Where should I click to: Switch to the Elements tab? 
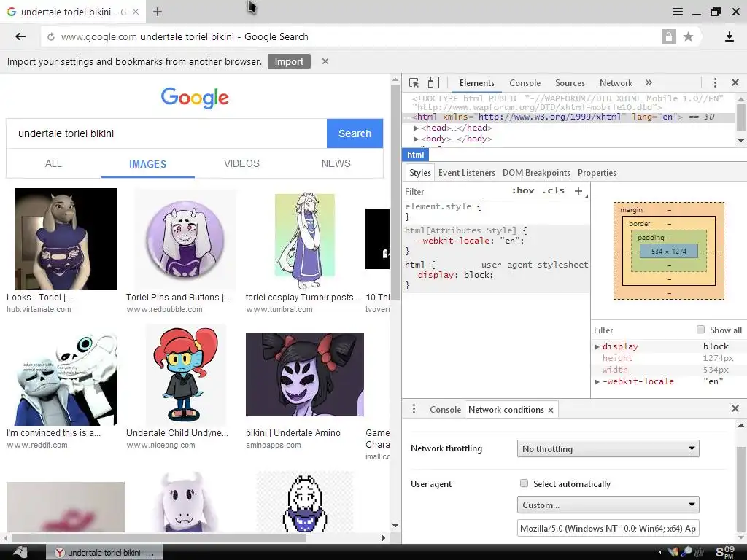(x=476, y=83)
